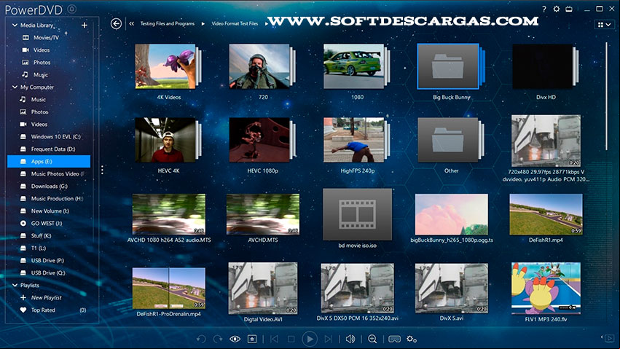Select bd movie iso.iso file
This screenshot has width=620, height=349.
point(358,214)
